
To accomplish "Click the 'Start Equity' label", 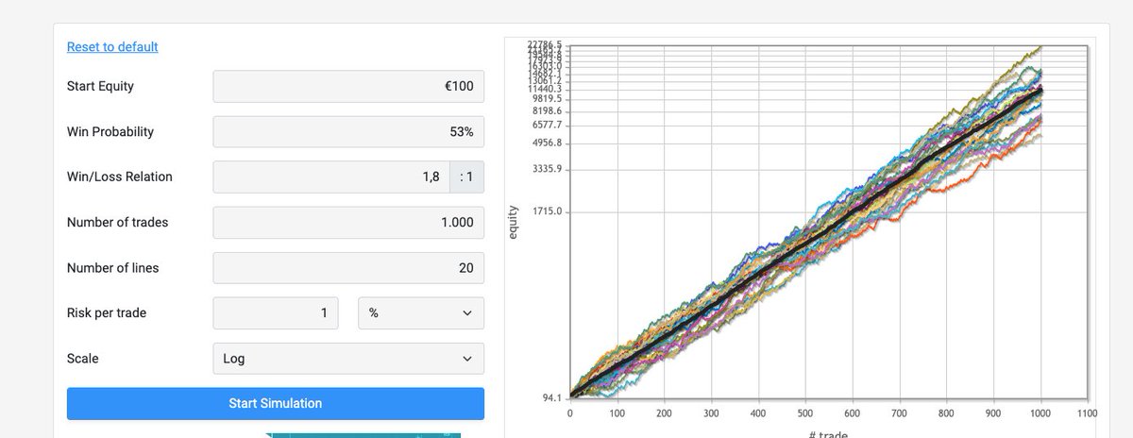I will click(100, 86).
